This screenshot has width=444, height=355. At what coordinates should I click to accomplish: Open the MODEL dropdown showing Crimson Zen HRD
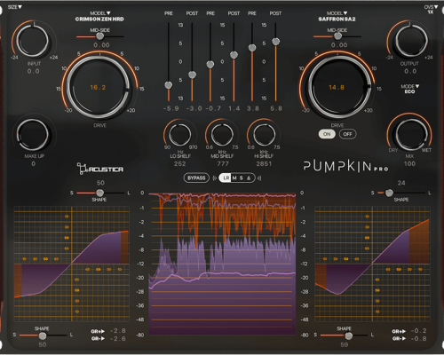[99, 16]
